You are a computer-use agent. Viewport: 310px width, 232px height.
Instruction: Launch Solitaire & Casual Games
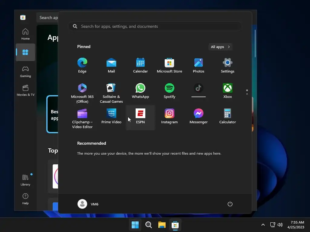[111, 93]
